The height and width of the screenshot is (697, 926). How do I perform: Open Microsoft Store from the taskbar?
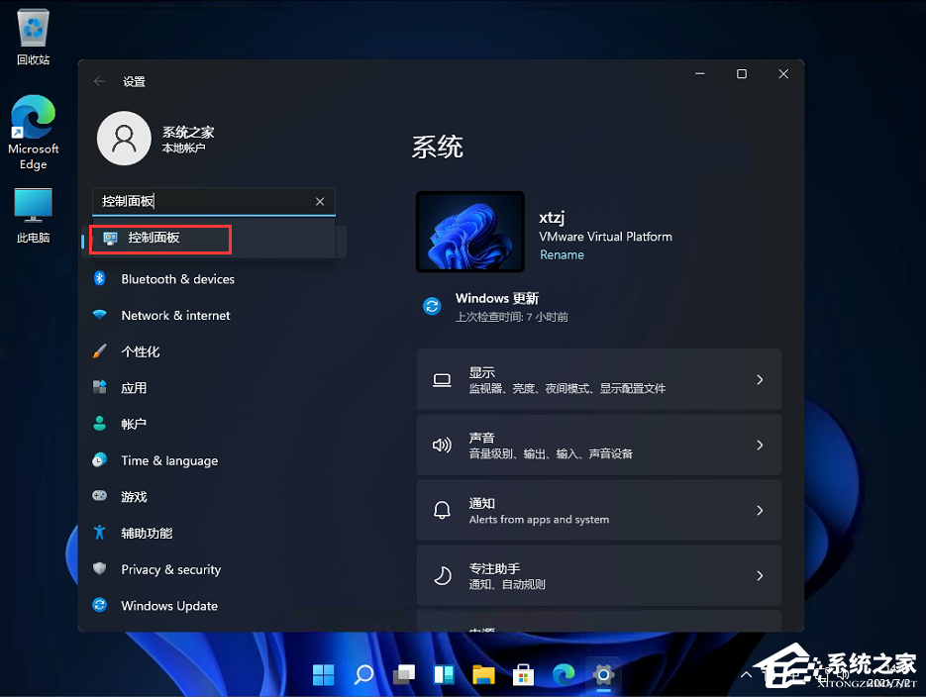point(523,674)
